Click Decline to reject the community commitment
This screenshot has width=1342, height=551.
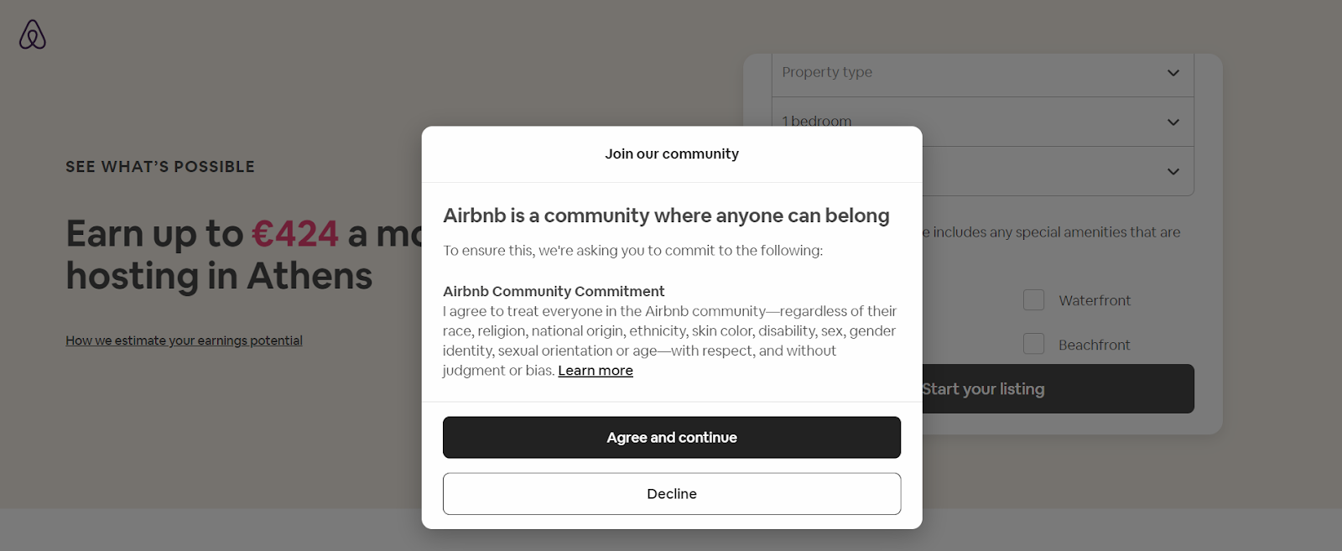click(671, 493)
